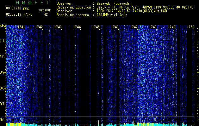Click the 1742 time marker
The height and width of the screenshot is (126, 199).
tap(39, 27)
